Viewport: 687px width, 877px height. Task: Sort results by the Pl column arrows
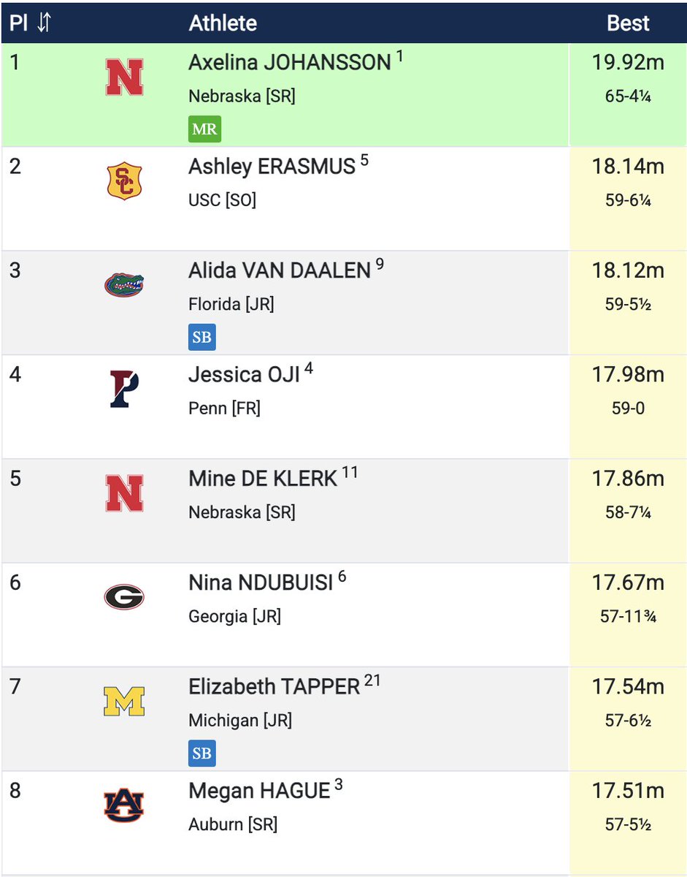pos(44,23)
